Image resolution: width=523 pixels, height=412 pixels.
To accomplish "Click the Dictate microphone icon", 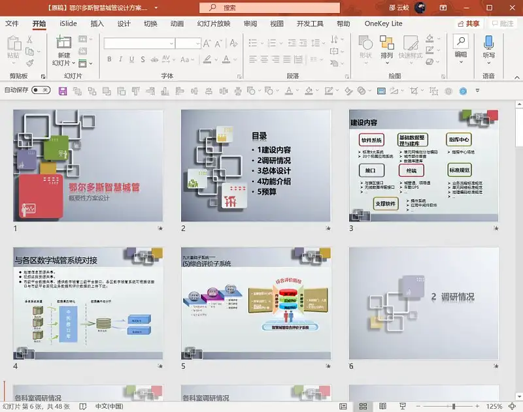I will coord(488,42).
